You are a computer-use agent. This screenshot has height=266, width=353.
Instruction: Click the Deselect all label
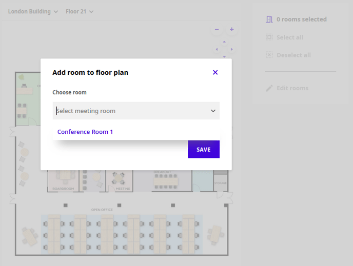[x=293, y=55]
